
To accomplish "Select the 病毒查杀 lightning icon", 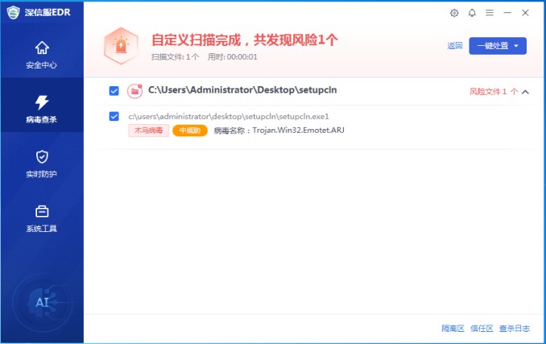I will point(42,102).
